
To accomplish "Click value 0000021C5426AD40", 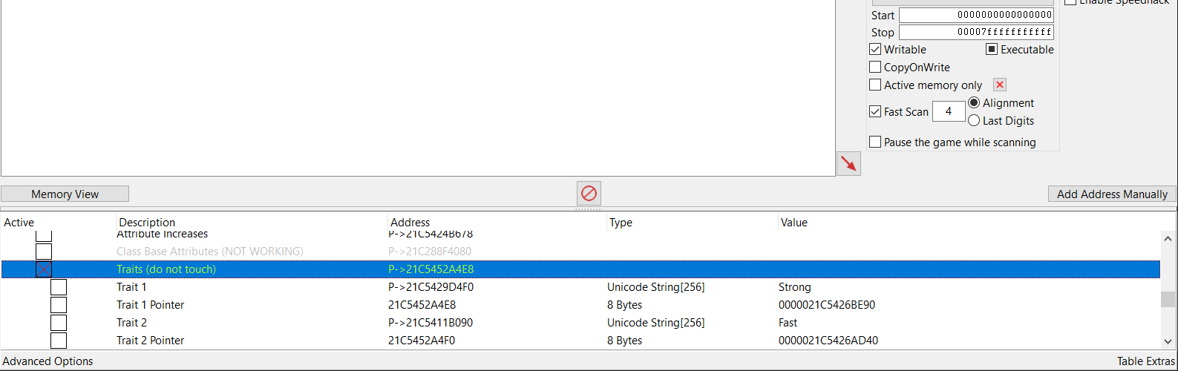I will 828,341.
